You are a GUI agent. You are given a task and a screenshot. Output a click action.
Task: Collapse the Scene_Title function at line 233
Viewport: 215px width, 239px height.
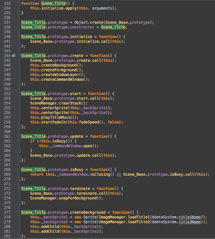point(19,3)
